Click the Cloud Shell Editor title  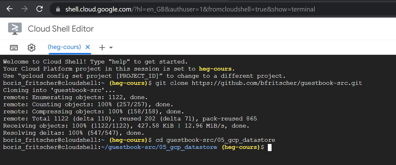tap(61, 29)
